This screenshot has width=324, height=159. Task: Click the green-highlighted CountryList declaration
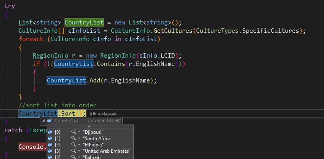pos(84,22)
